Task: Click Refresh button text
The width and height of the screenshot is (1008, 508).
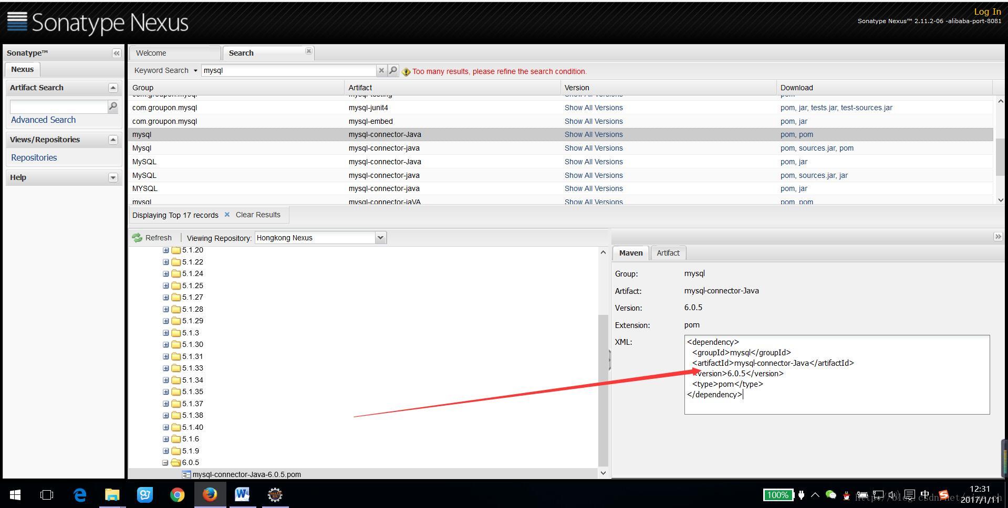Action: [159, 238]
